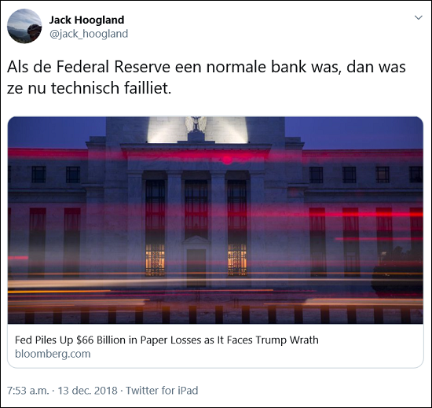This screenshot has width=432, height=408.
Task: Open the @jack_hoogland handle link
Action: click(89, 34)
